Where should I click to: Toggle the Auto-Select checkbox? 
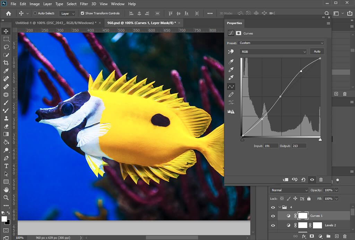(35, 14)
